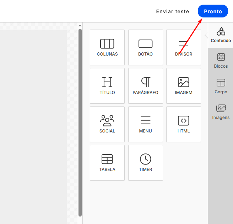Viewport: 233px width, 224px height.
Task: Select the Colunas content block
Action: point(107,47)
